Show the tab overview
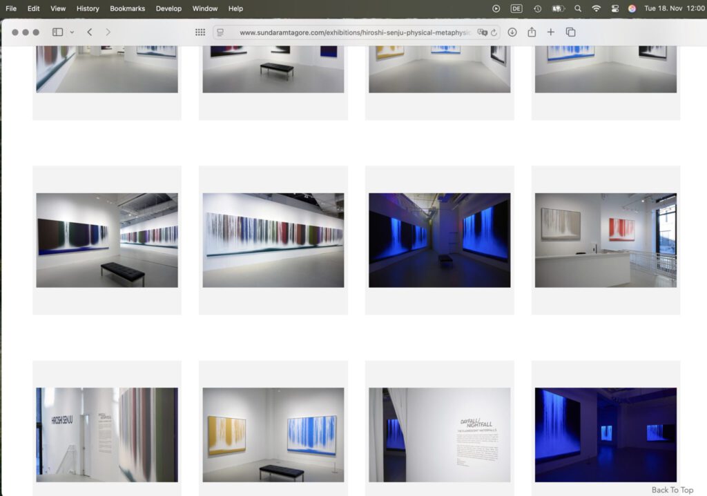The image size is (707, 496). (570, 32)
